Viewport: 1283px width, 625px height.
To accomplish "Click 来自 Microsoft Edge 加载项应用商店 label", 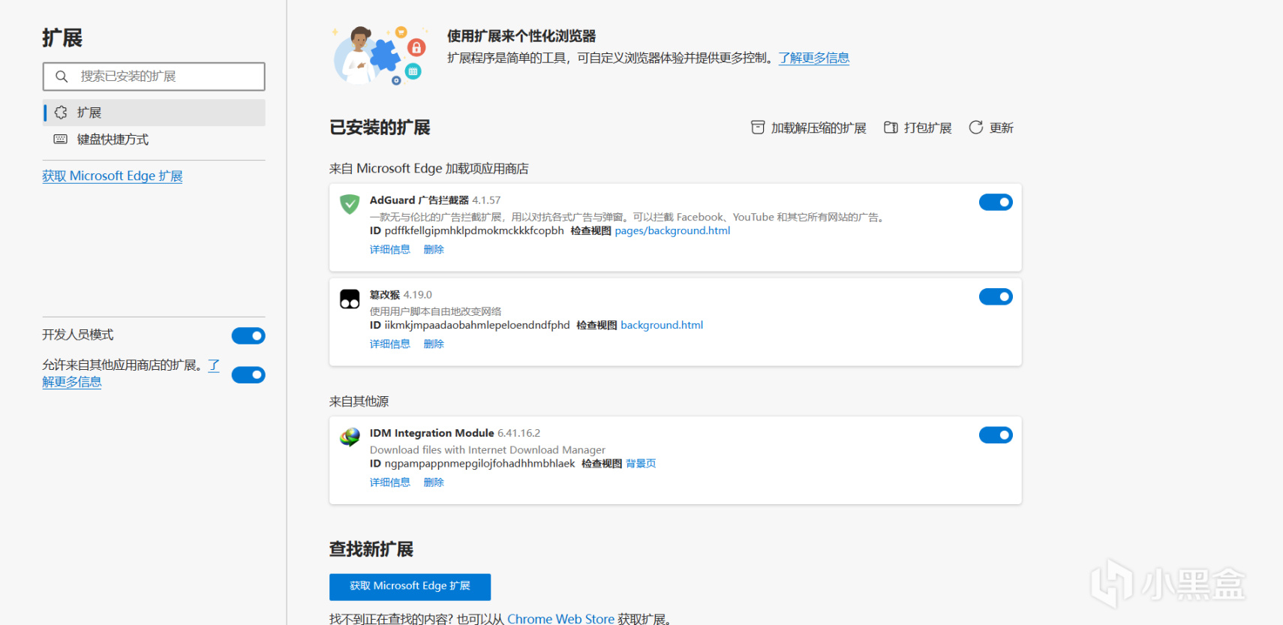I will (x=429, y=169).
